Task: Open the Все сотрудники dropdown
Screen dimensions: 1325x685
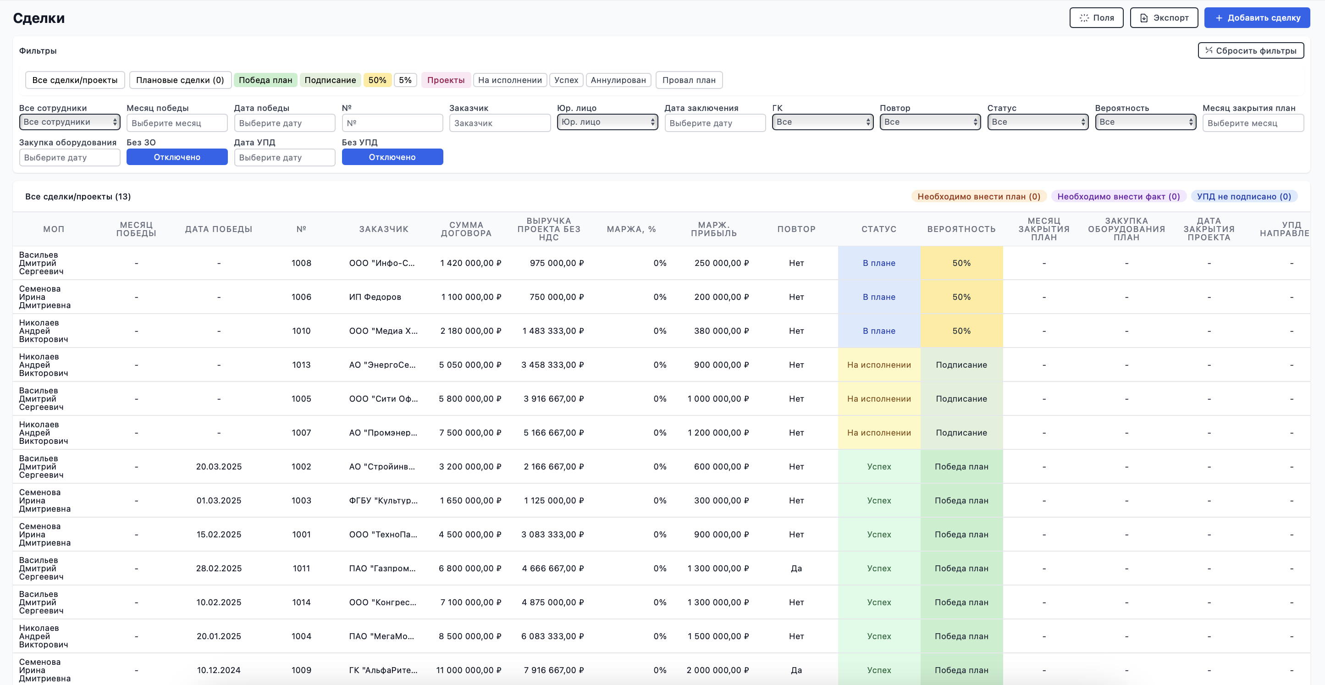Action: 69,122
